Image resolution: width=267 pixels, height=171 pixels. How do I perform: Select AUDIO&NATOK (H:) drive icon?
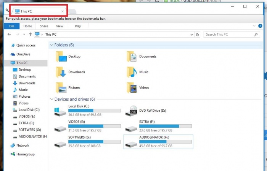131,144
